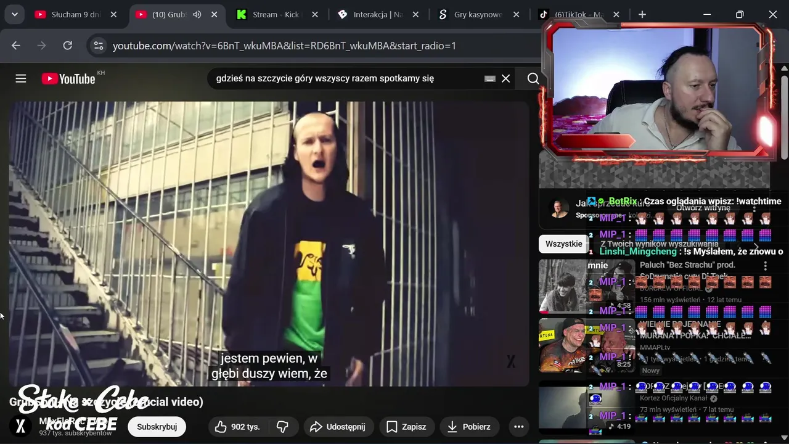
Task: Click the "Otwórz witrynę" sponsored link
Action: (x=703, y=208)
